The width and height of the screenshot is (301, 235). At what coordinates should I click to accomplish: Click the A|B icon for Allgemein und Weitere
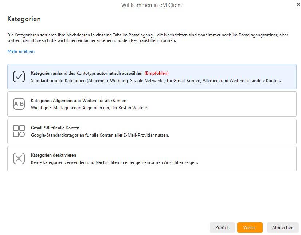[19, 104]
